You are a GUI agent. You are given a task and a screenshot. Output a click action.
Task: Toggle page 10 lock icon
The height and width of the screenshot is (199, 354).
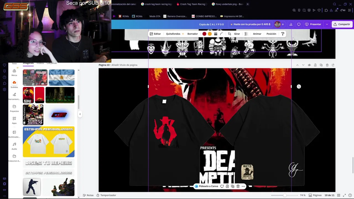click(315, 65)
